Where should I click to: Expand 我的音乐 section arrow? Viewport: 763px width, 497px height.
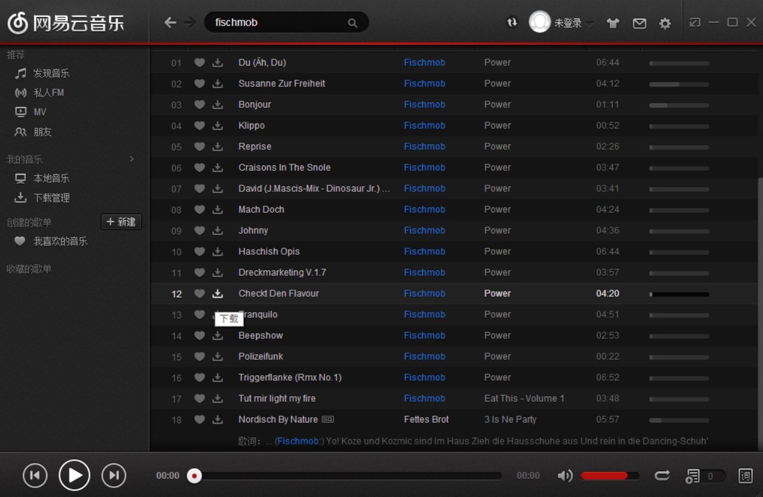(x=132, y=159)
